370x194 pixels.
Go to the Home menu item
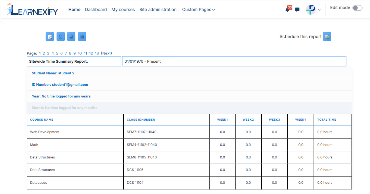coord(74,10)
